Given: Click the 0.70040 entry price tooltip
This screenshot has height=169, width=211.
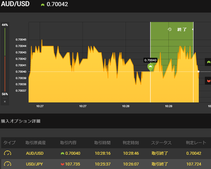Looking at the screenshot, I should click(x=150, y=60).
